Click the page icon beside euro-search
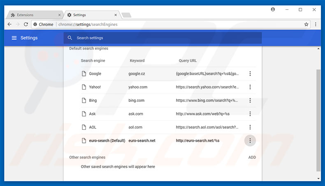The width and height of the screenshot is (325, 186). click(x=84, y=140)
